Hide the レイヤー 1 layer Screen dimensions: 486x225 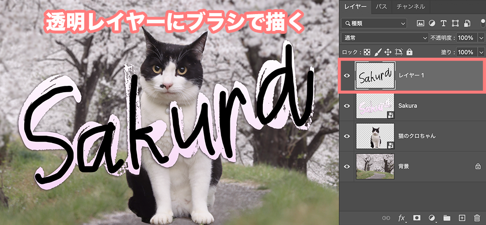[347, 76]
